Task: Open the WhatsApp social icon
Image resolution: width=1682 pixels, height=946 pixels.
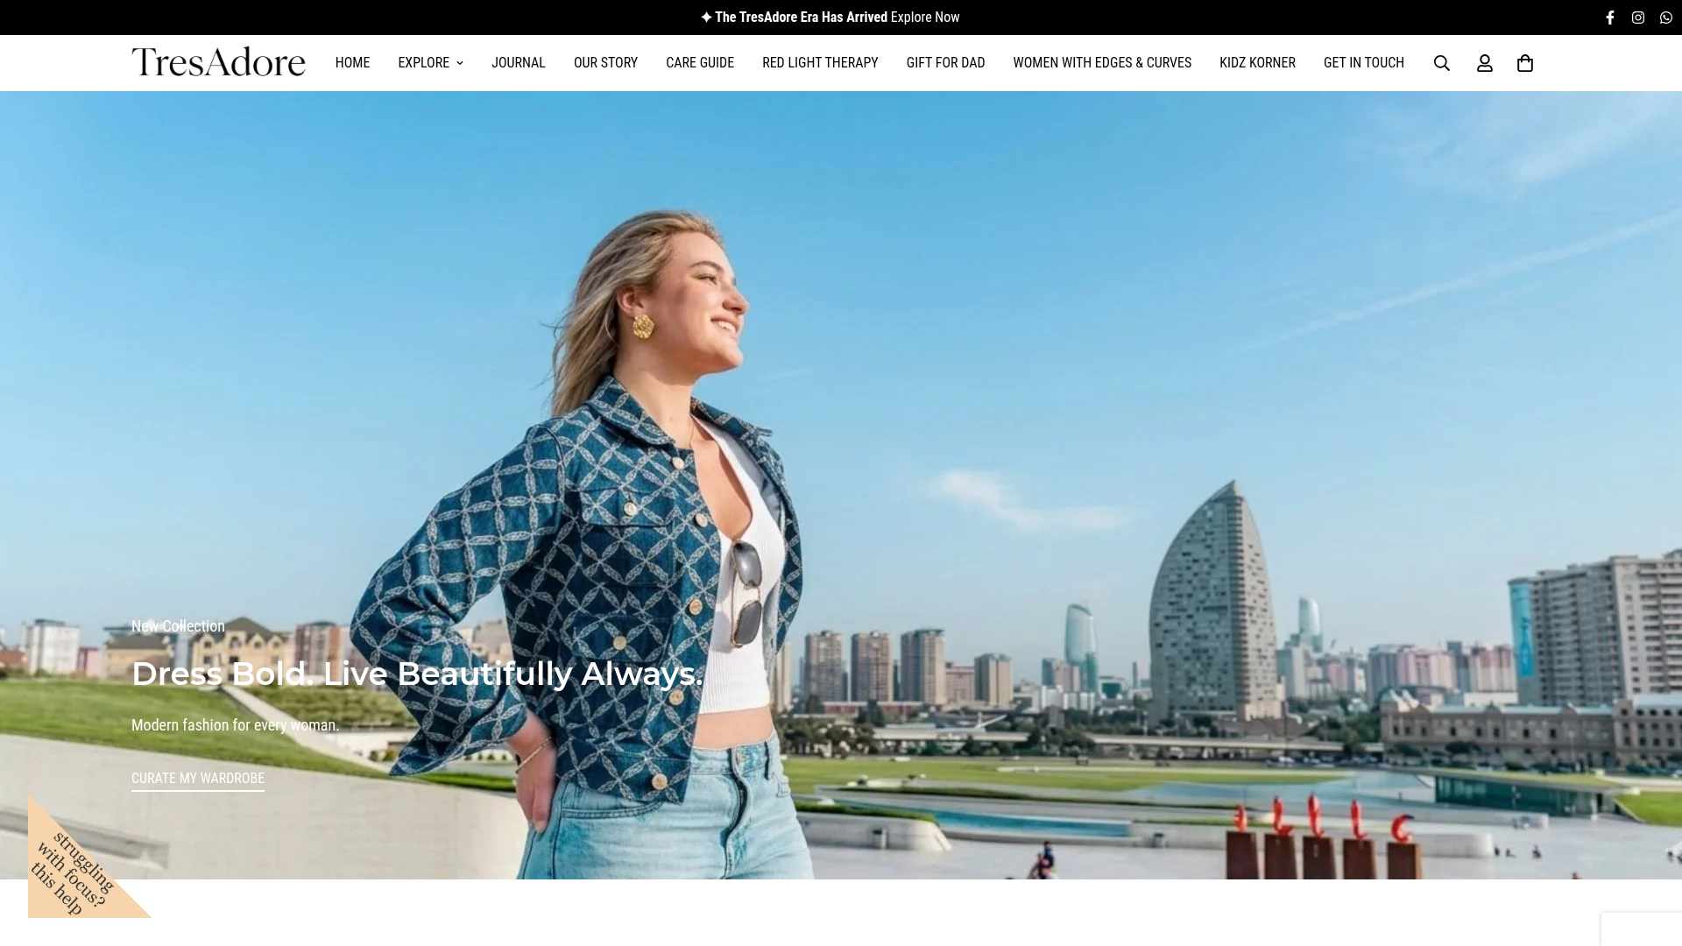Action: coord(1666,18)
